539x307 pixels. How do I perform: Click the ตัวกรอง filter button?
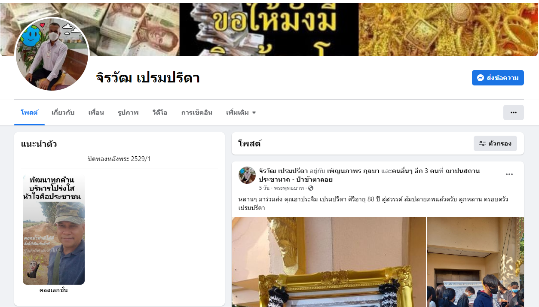pyautogui.click(x=495, y=143)
